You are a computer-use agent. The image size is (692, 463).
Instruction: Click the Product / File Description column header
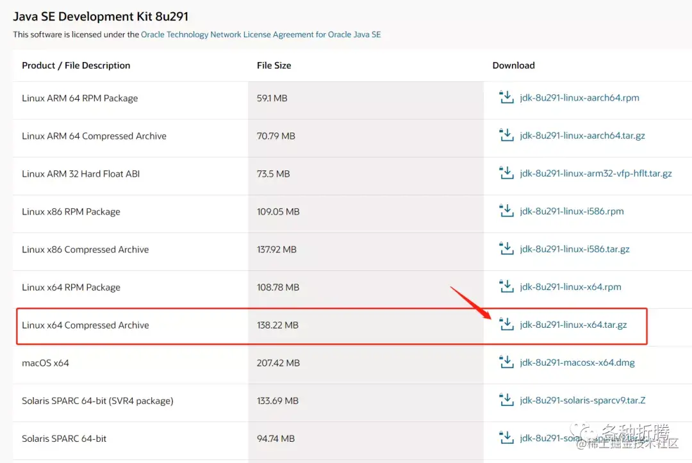tap(76, 65)
